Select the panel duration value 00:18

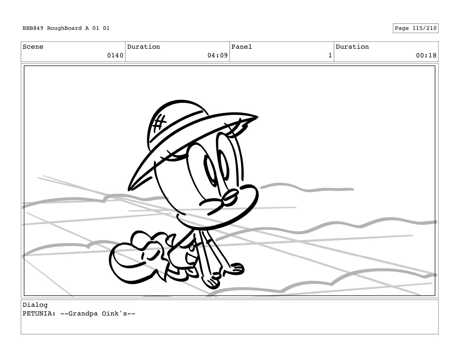pos(426,55)
